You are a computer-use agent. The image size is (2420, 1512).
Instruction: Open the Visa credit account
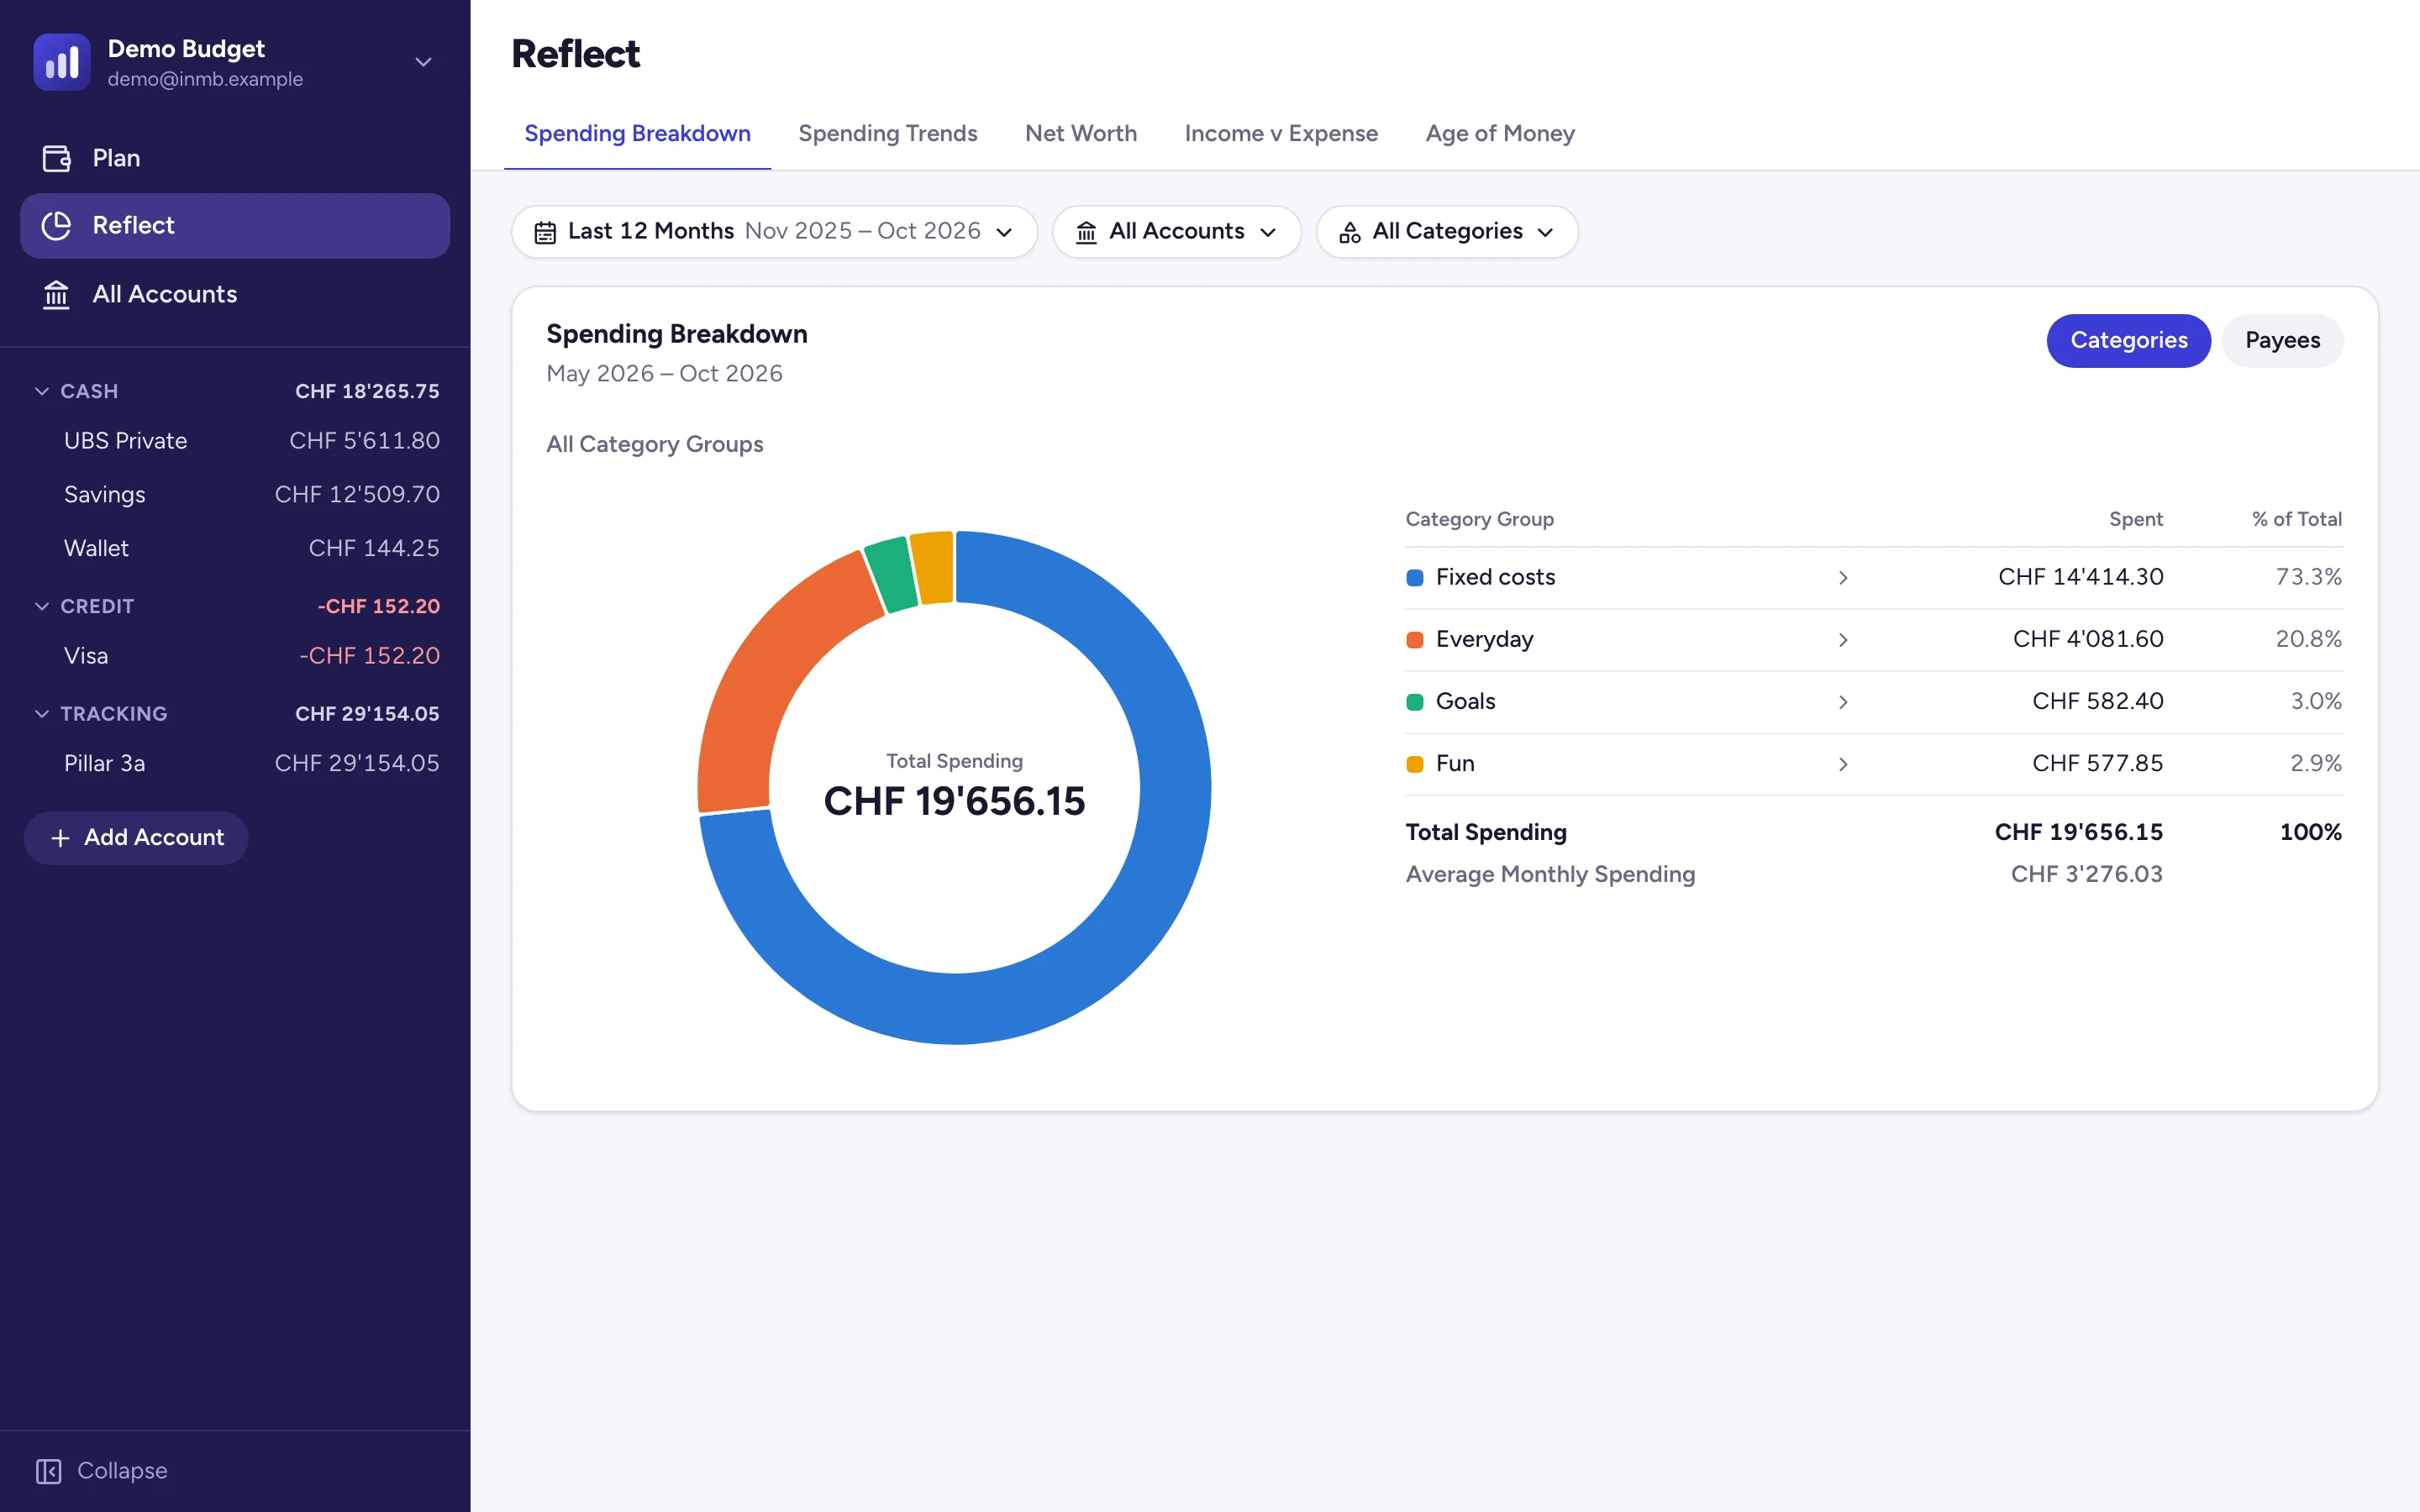[235, 656]
